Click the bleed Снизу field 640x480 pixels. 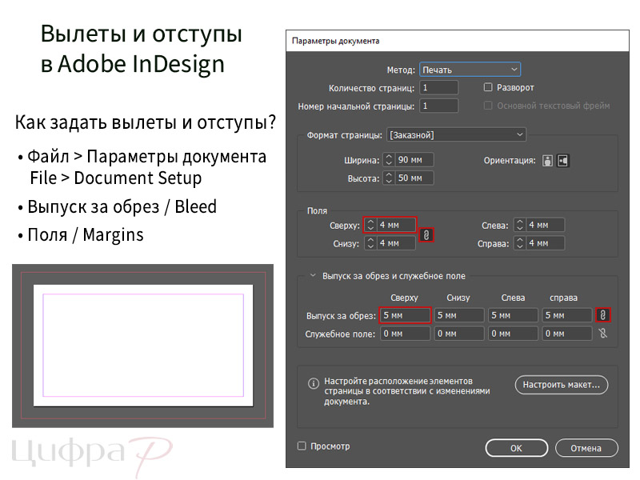tap(459, 315)
